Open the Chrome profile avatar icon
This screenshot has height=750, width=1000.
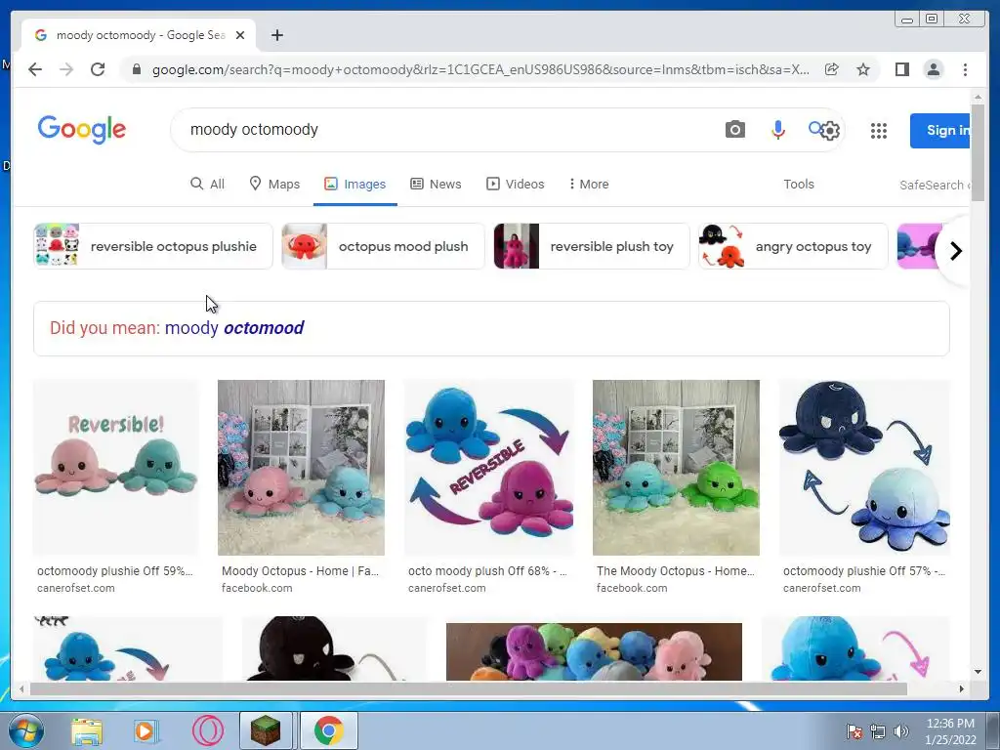coord(933,69)
